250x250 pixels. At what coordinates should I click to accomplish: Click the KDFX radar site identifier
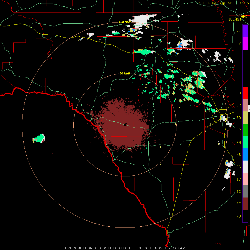click(x=143, y=248)
